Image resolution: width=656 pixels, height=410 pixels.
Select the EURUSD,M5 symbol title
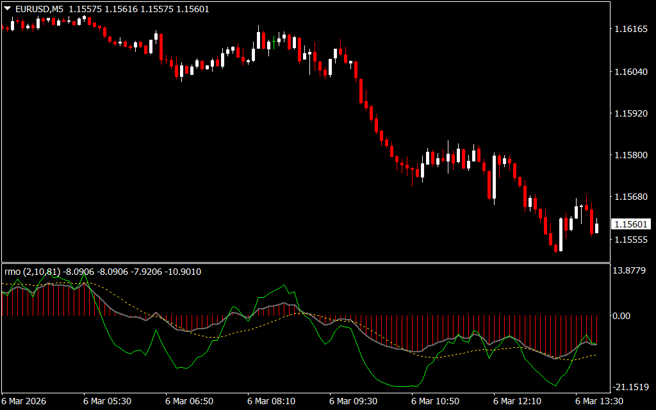tap(38, 9)
